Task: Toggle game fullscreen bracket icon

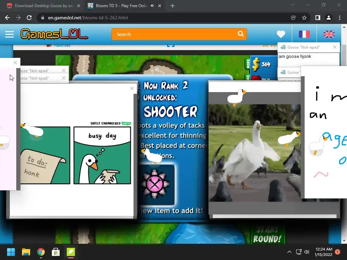Action: [x=171, y=46]
